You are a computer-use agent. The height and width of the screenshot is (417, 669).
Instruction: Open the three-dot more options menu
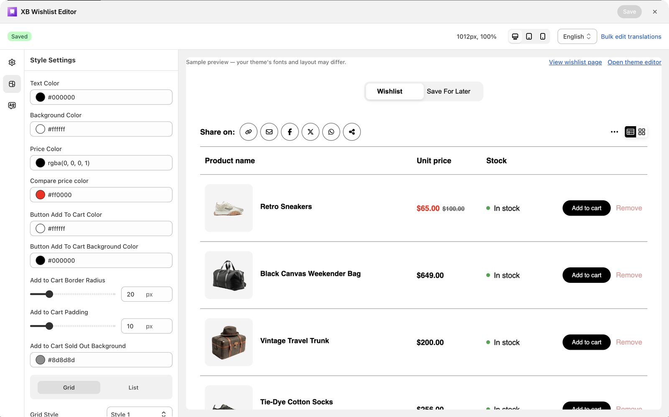(614, 132)
